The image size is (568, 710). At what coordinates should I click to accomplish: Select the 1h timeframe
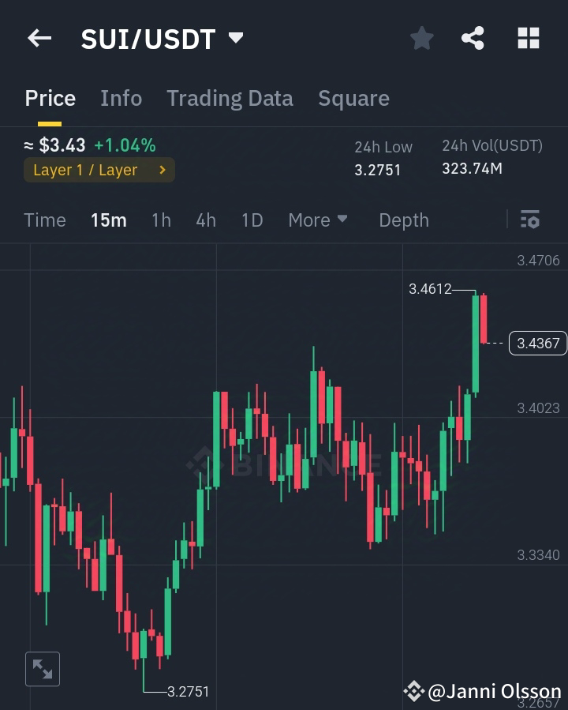161,220
